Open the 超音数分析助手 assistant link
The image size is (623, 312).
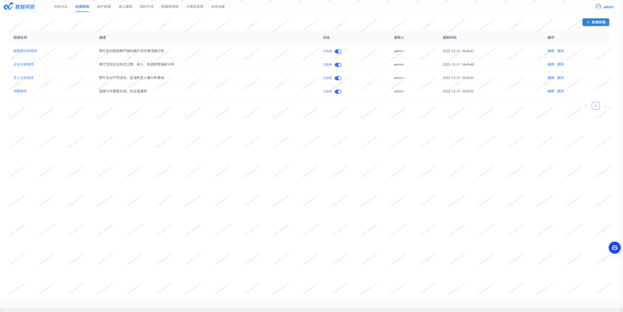(25, 51)
